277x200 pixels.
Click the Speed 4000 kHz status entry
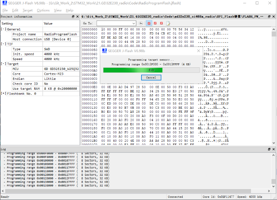249,197
